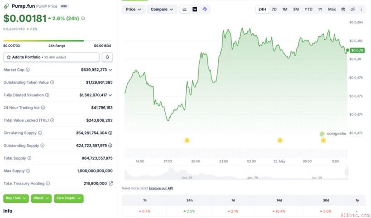This screenshot has width=371, height=218.
Task: Open the Explore our API link
Action: 161,188
